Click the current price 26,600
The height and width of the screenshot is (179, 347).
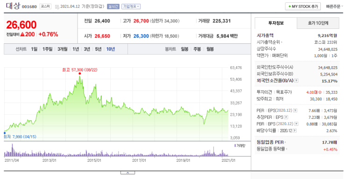pyautogui.click(x=21, y=25)
